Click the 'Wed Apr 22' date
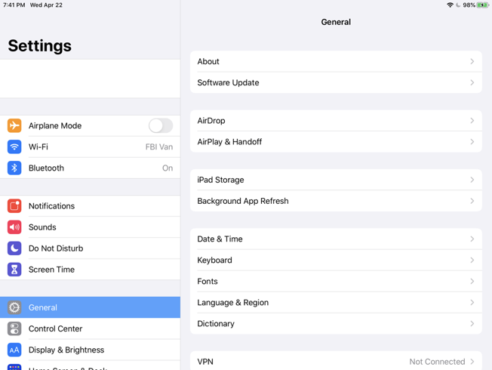This screenshot has width=492, height=370. click(46, 5)
